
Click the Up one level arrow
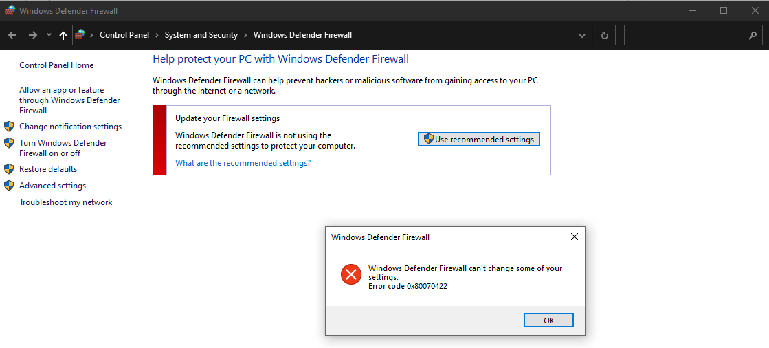point(63,35)
